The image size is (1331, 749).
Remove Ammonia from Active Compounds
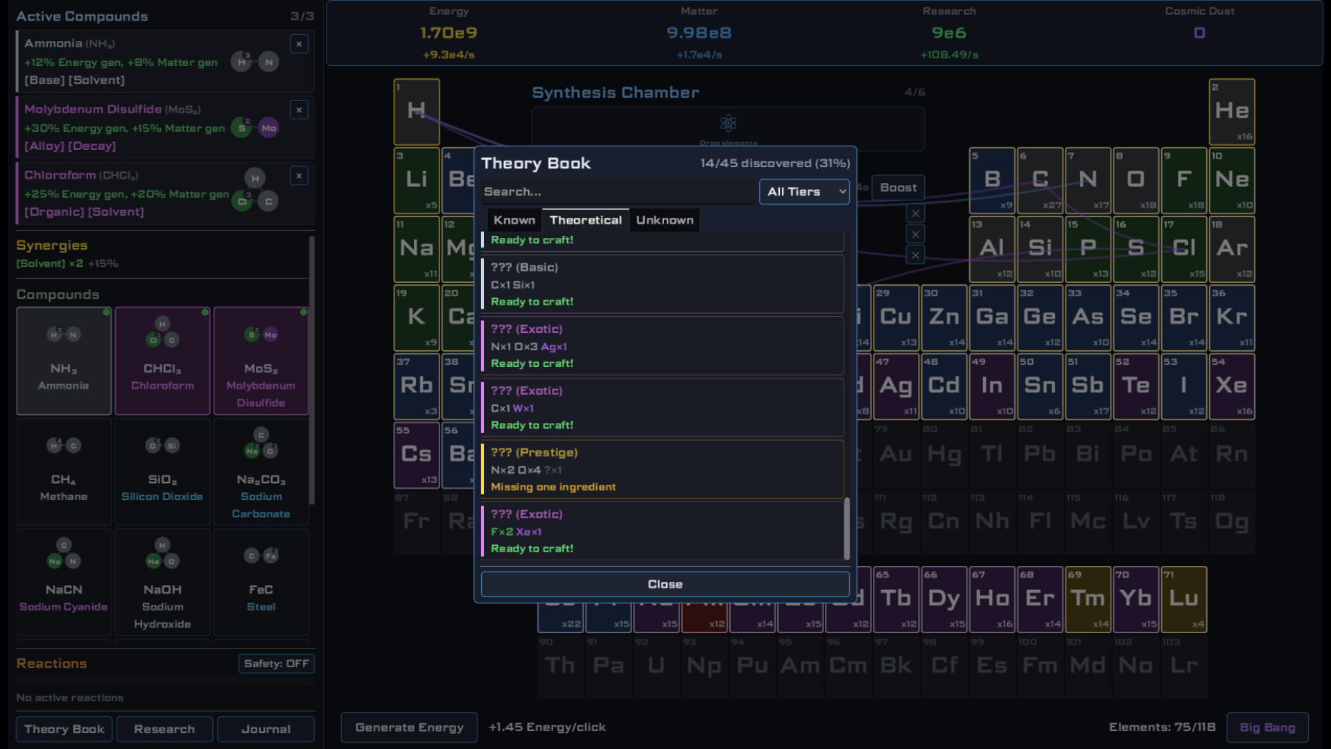coord(299,44)
